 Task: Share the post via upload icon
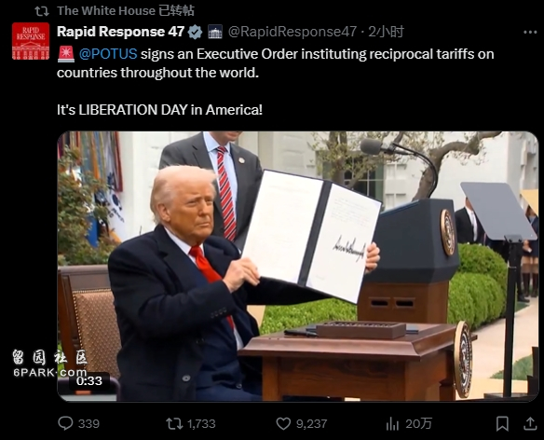click(x=530, y=423)
